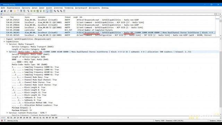Sort packets by the Length column

pyautogui.click(x=76, y=17)
